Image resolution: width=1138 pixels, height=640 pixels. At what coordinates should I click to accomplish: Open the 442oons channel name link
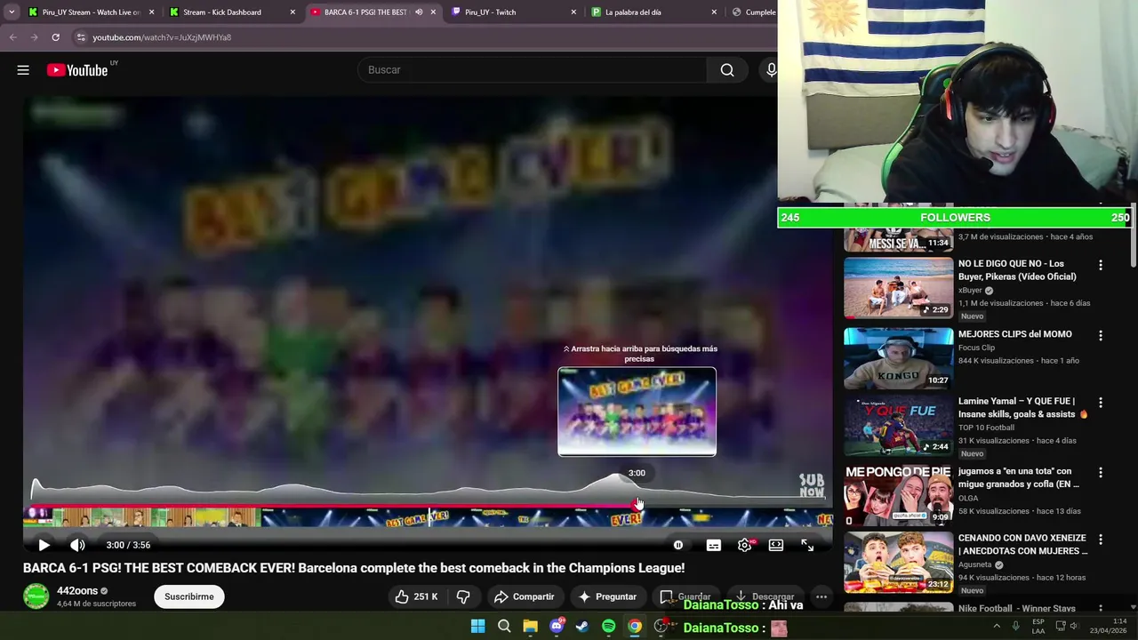[x=77, y=590]
